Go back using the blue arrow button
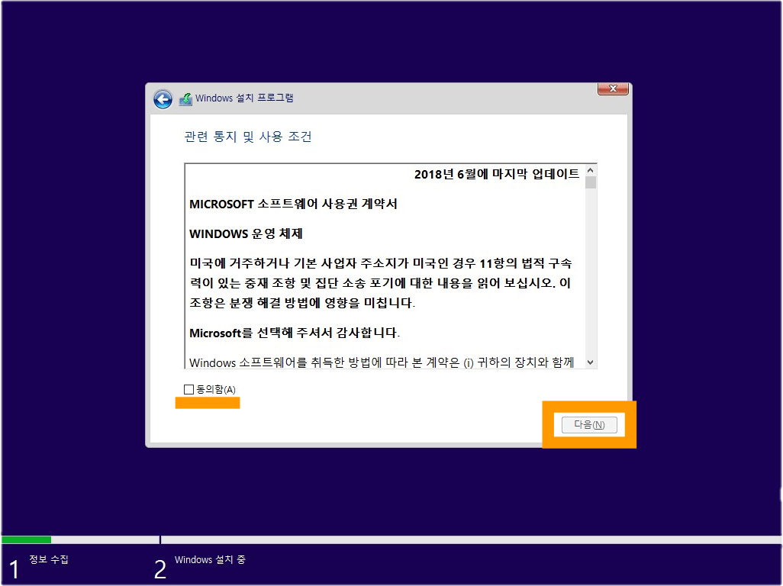This screenshot has width=783, height=586. pyautogui.click(x=163, y=99)
